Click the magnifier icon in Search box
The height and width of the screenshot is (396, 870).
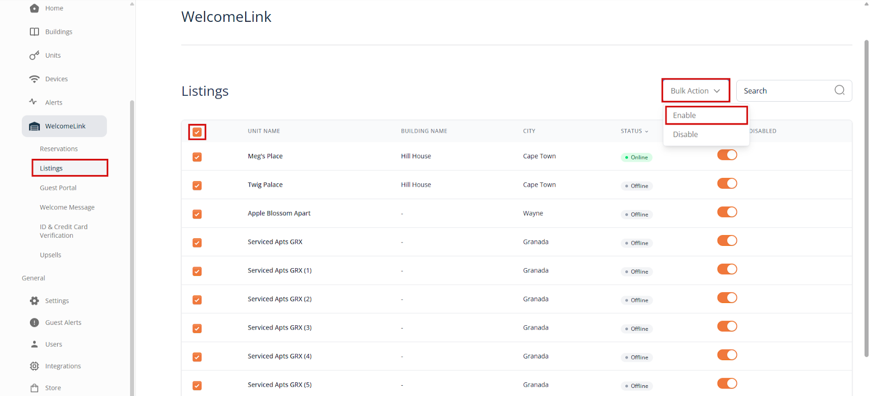[x=839, y=90]
